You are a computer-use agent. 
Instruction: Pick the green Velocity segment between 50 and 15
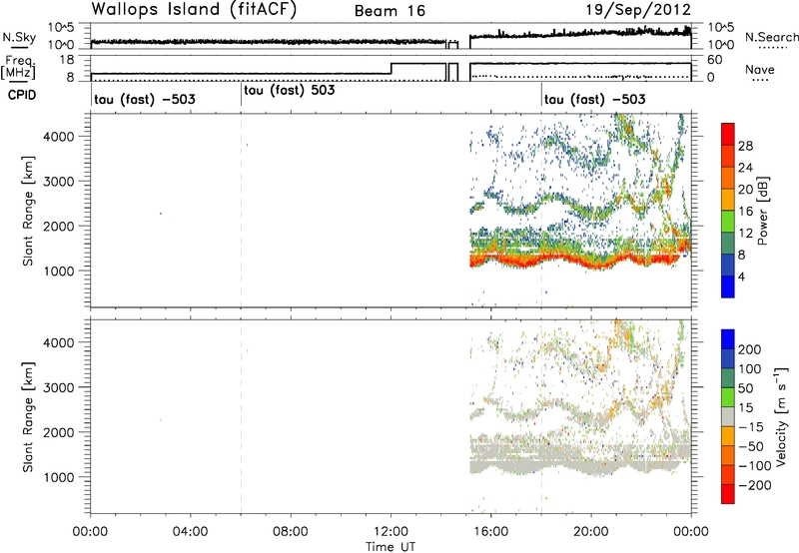tap(728, 397)
